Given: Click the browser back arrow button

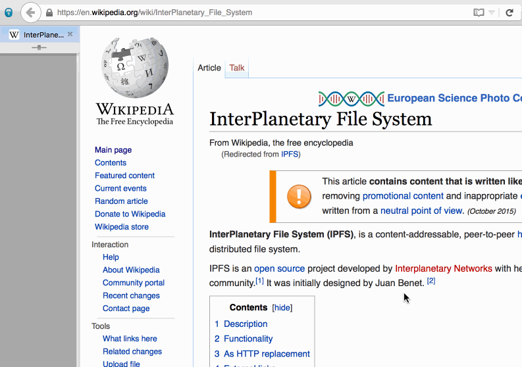Looking at the screenshot, I should (31, 12).
